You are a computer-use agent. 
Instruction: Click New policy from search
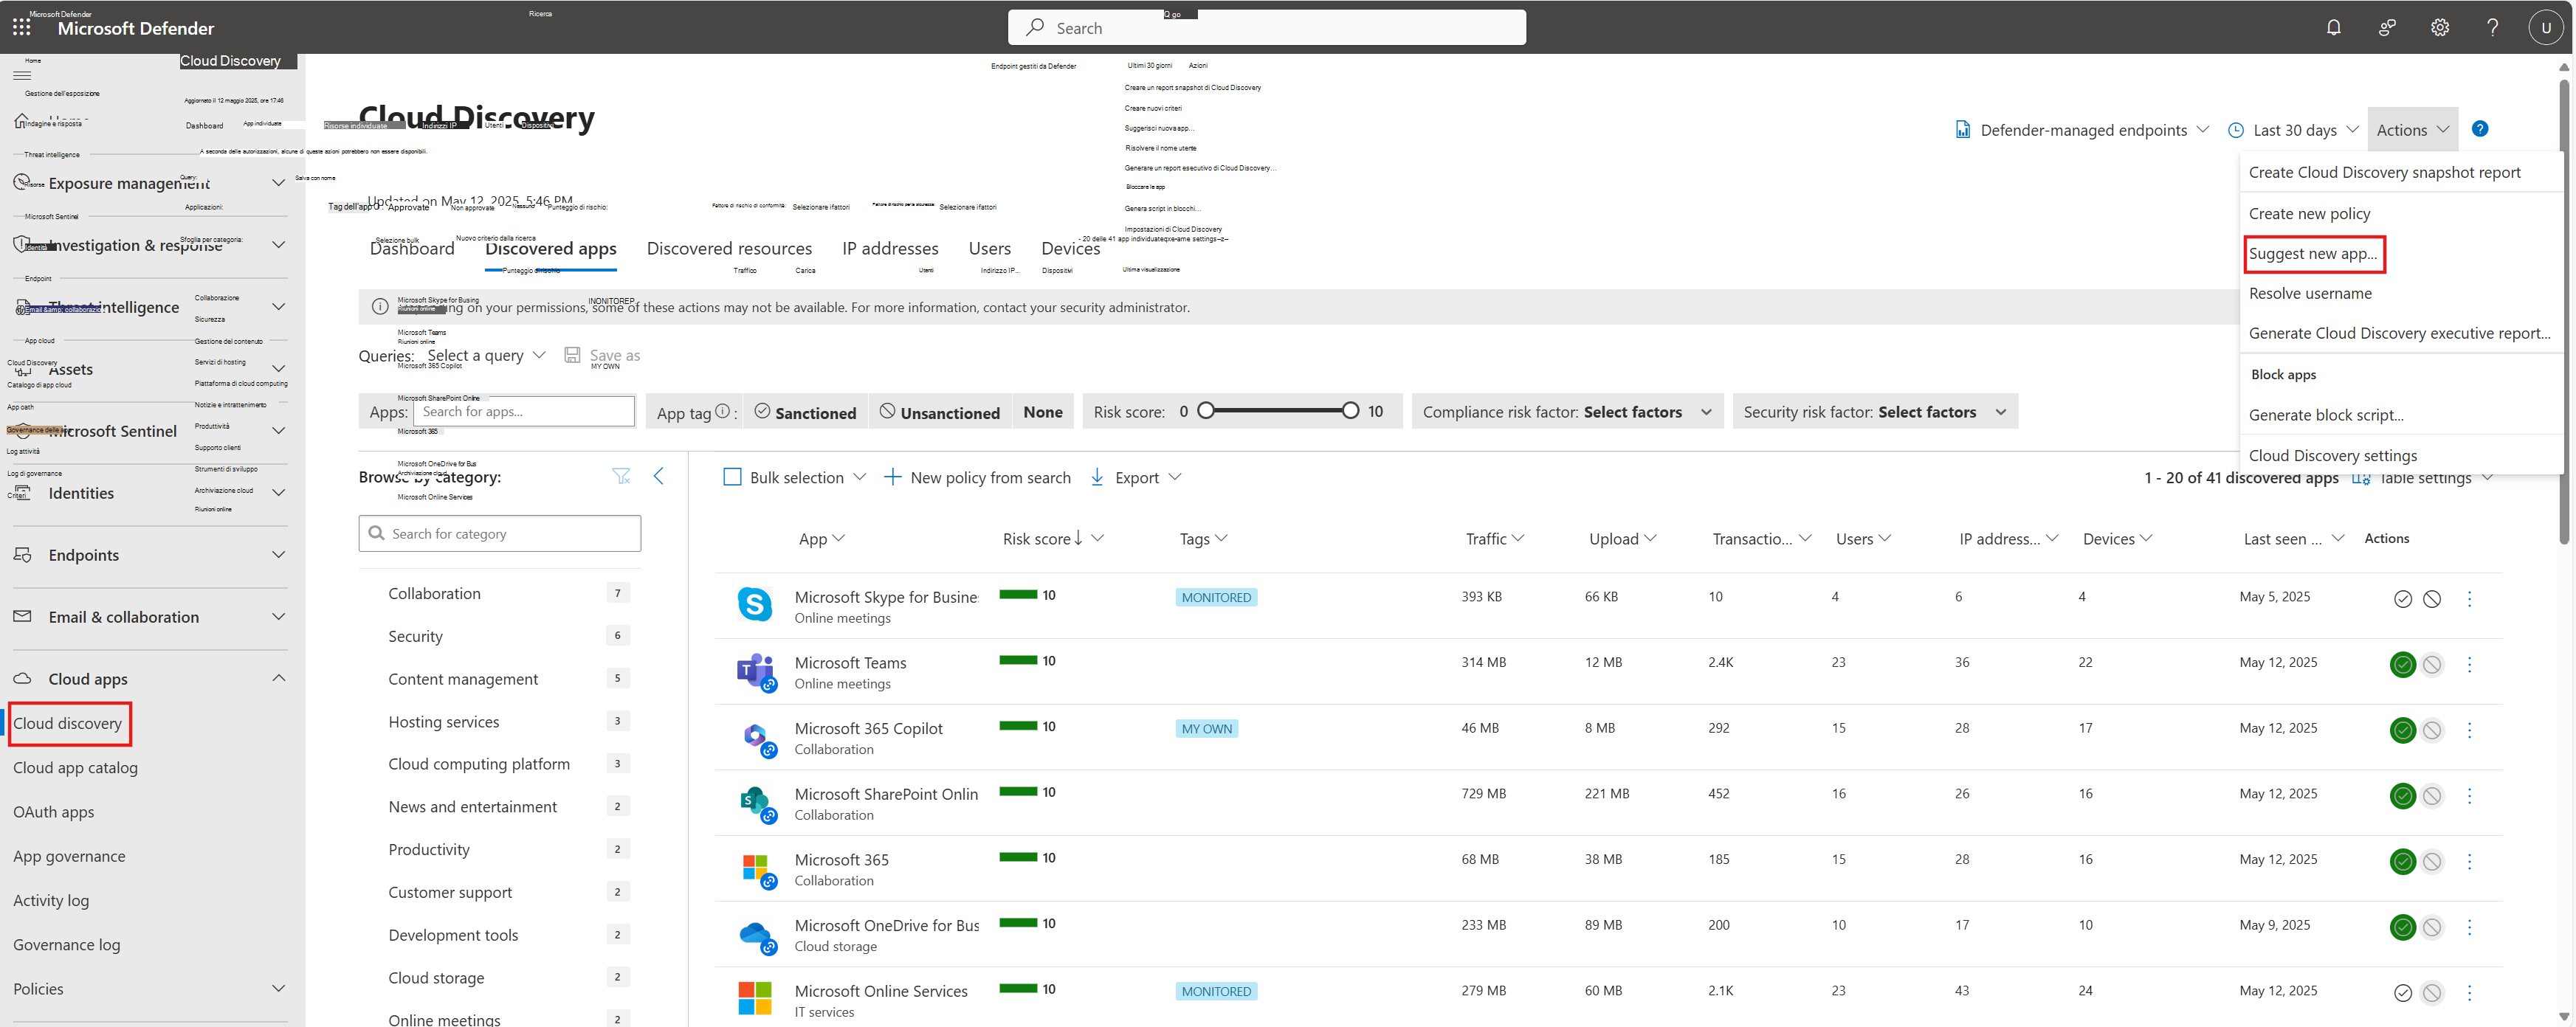[977, 477]
